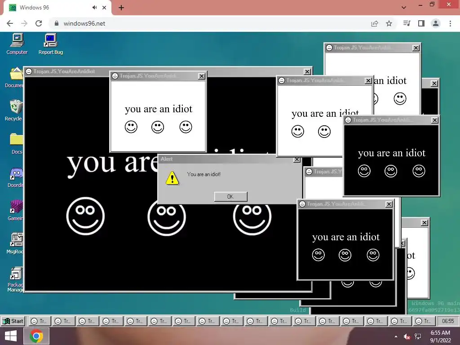Toggle the Chrome side panel icon
The width and height of the screenshot is (460, 345).
pos(421,23)
